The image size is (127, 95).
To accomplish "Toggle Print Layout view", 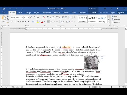I will pos(95,87).
